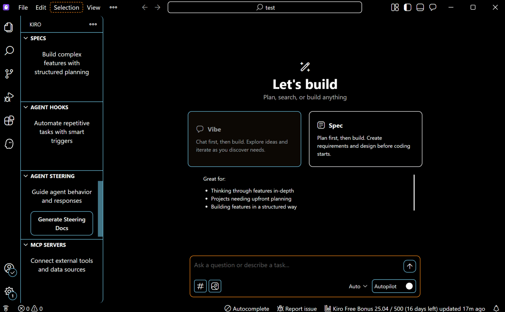Screen dimensions: 505x312
Task: Click the Kiro sidebar vertical scrollbar
Action: 100,209
